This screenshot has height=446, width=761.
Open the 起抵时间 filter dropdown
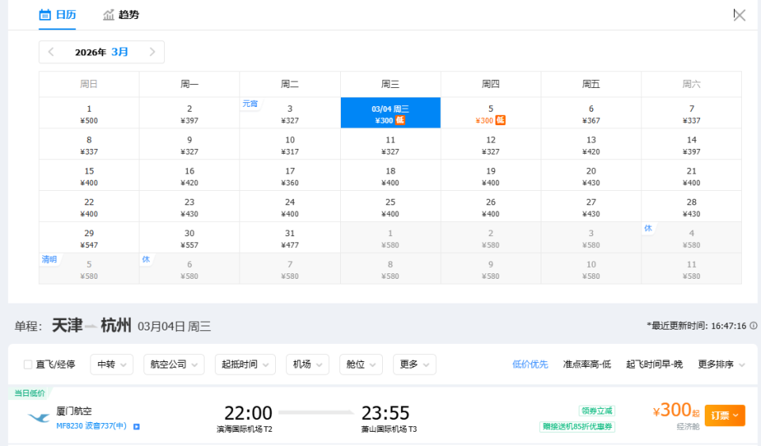pos(245,364)
